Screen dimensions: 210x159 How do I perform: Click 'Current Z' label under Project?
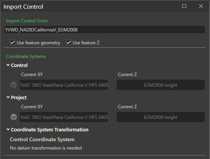pos(127,107)
